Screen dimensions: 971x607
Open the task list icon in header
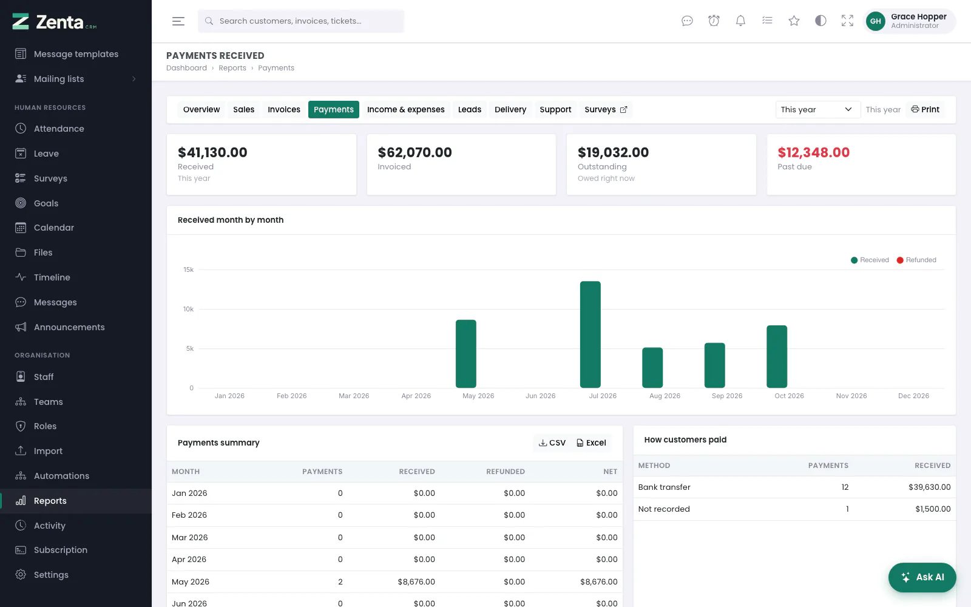click(767, 21)
